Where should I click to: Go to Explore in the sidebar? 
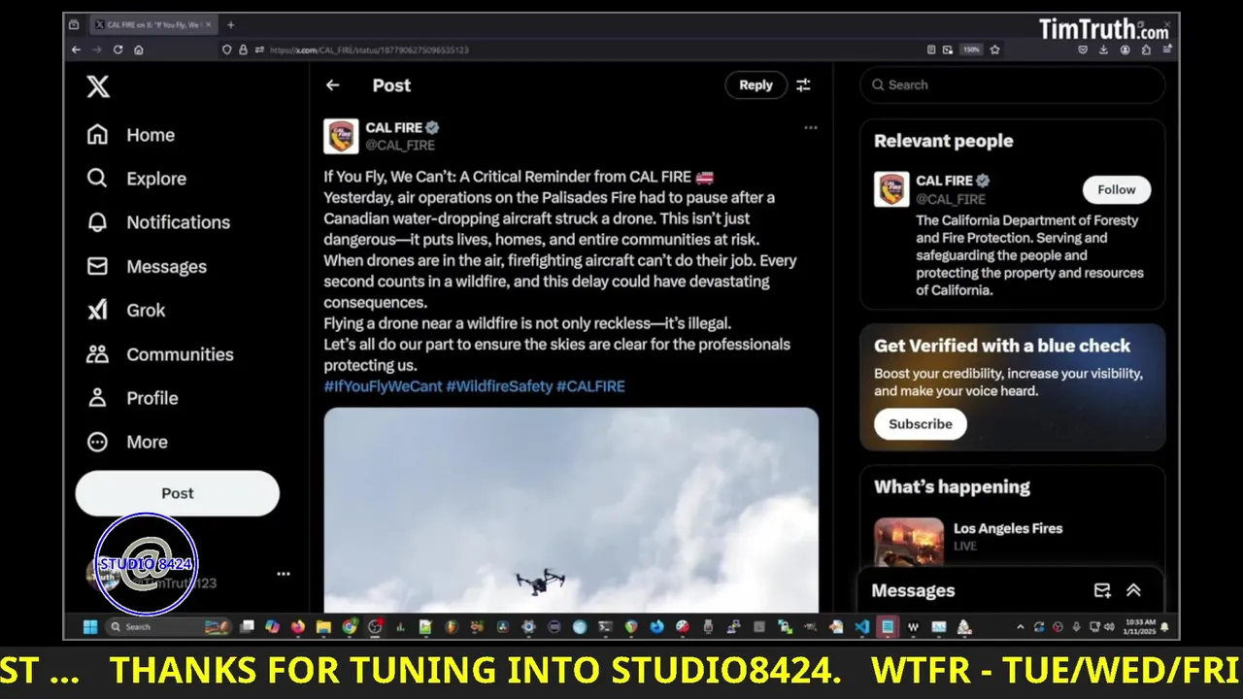[137, 179]
